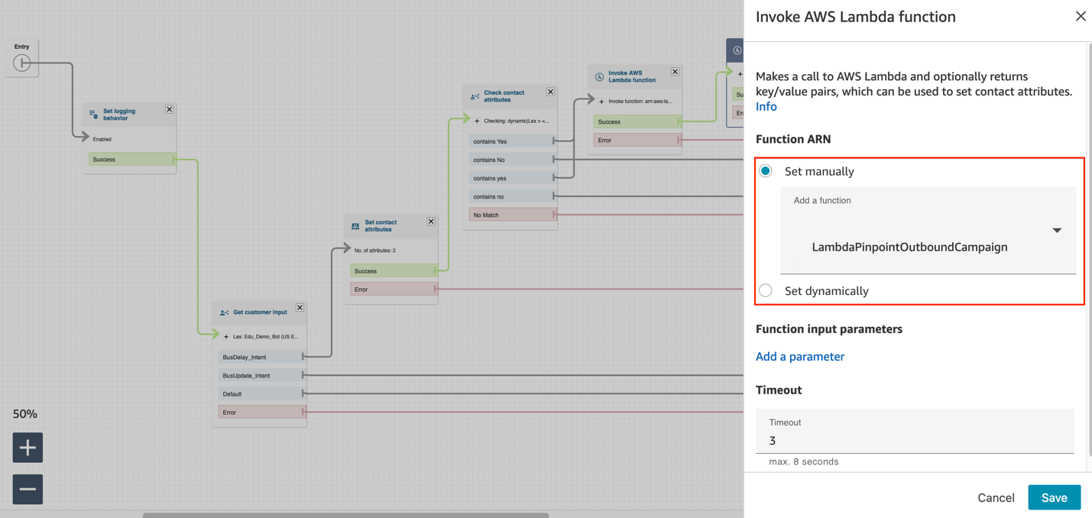Click the Cancel button
1092x518 pixels.
(x=996, y=497)
